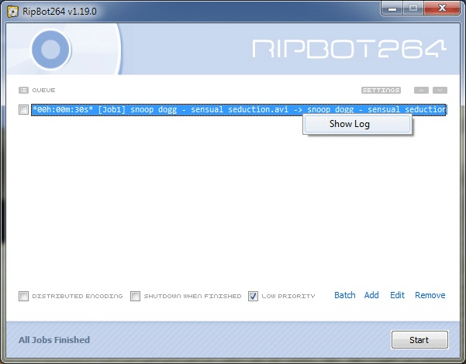Viewport: 466px width, 364px height.
Task: Select the Job1 snoop dogg queue row
Action: coord(239,110)
